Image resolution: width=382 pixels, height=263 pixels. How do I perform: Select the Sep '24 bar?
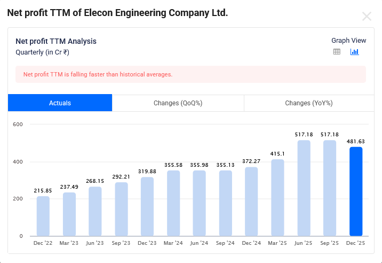pos(226,203)
